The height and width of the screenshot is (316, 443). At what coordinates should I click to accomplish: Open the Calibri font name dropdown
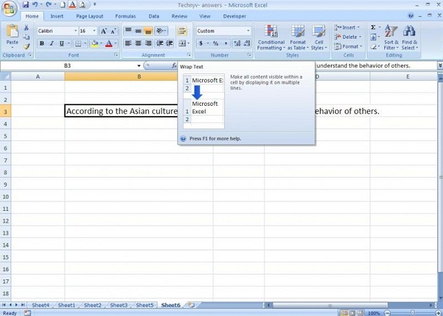(75, 31)
